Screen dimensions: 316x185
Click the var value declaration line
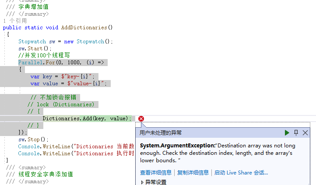click(68, 84)
